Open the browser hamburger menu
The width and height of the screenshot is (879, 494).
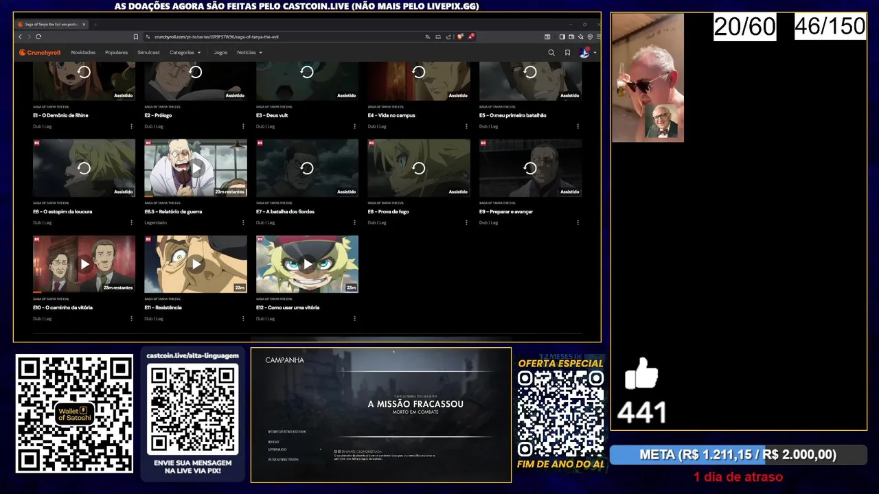pyautogui.click(x=599, y=36)
